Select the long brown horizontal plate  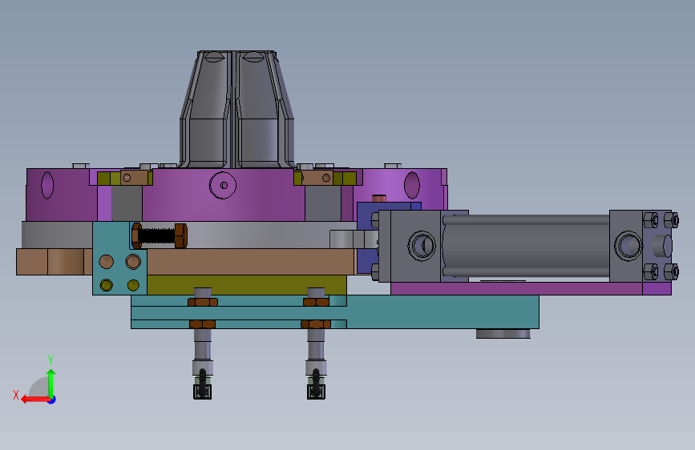point(250,261)
